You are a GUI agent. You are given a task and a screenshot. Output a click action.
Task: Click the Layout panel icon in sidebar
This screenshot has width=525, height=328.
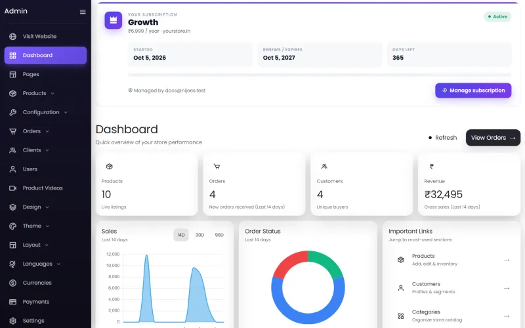click(x=12, y=245)
